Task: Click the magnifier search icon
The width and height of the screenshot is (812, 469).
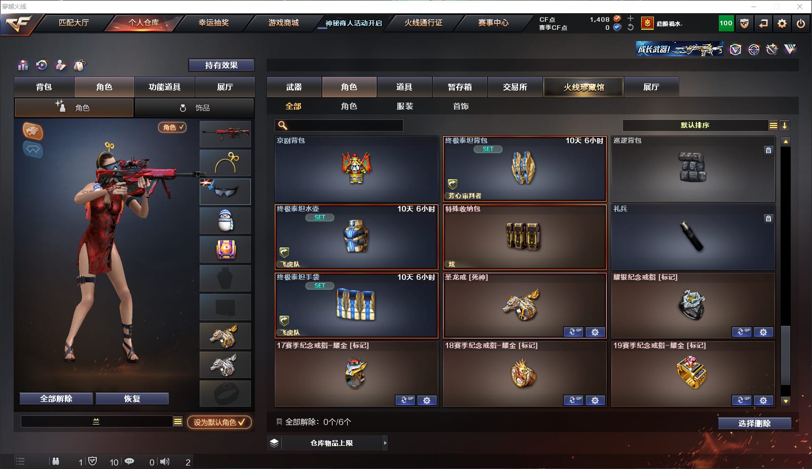Action: 283,125
